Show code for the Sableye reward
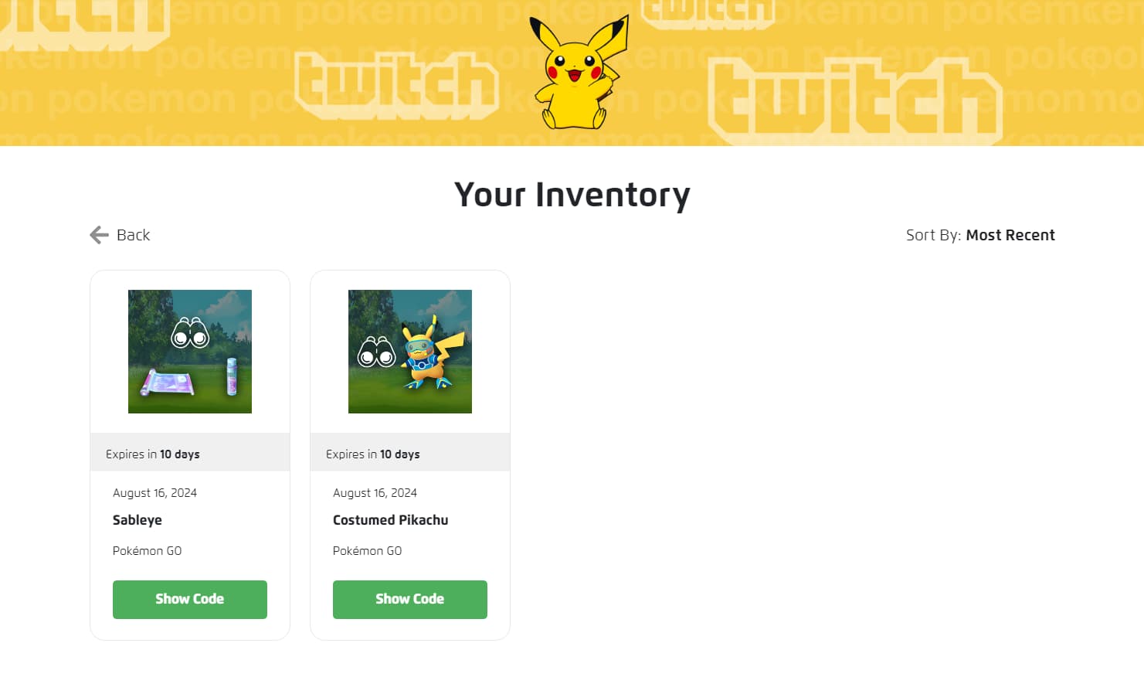 [190, 599]
